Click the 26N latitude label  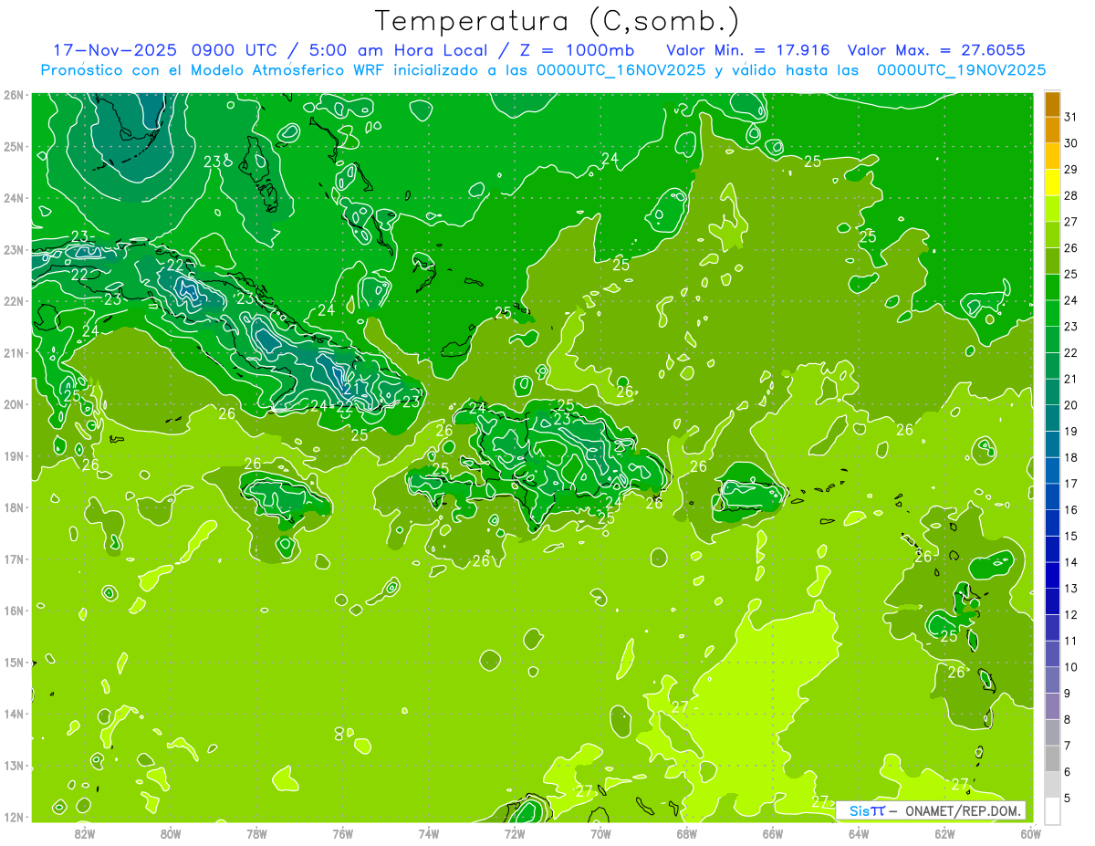[x=14, y=95]
